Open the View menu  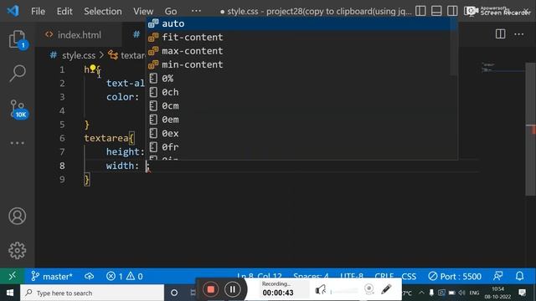coord(143,11)
